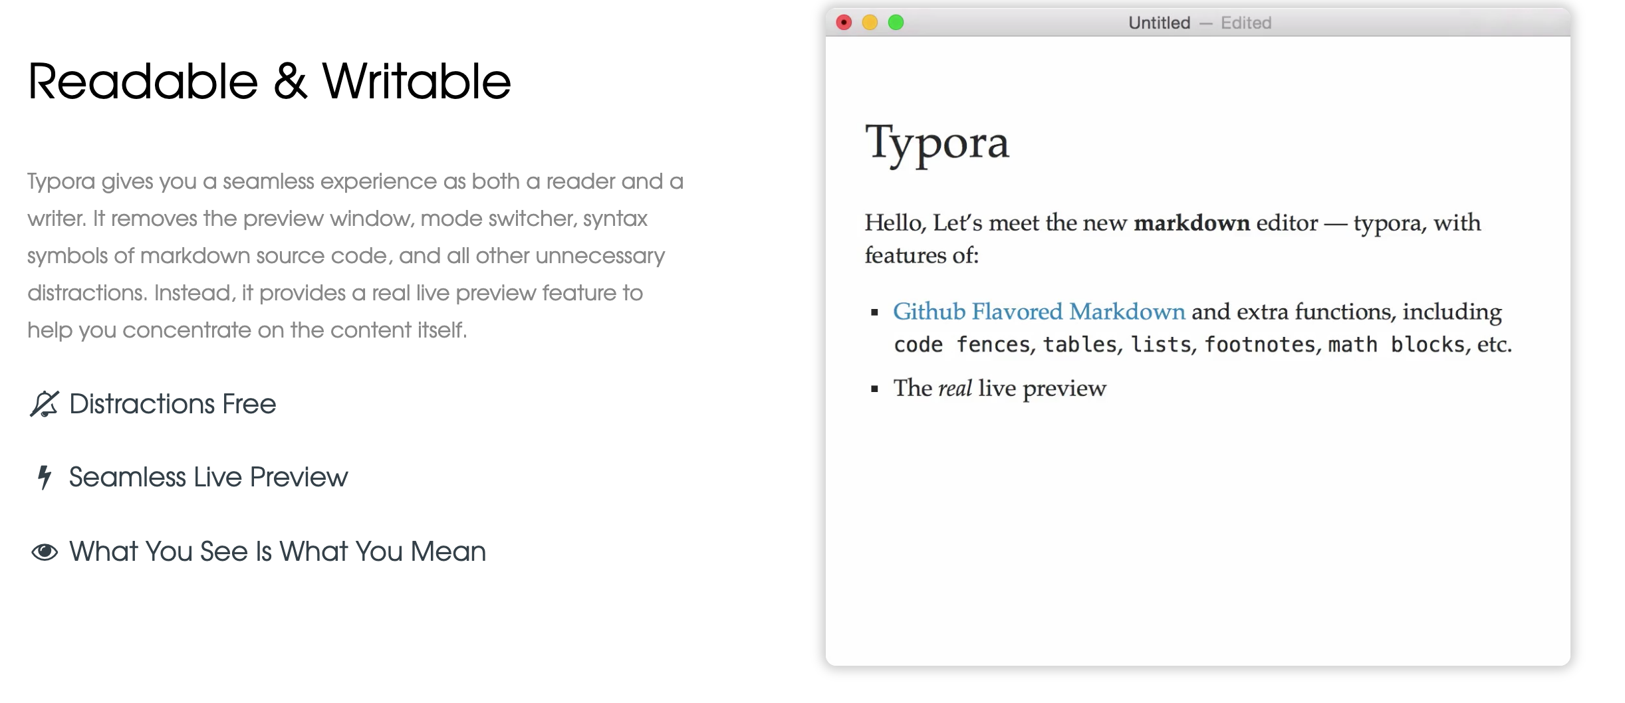The height and width of the screenshot is (703, 1625).
Task: Select the Seamless Live Preview label
Action: pyautogui.click(x=208, y=477)
